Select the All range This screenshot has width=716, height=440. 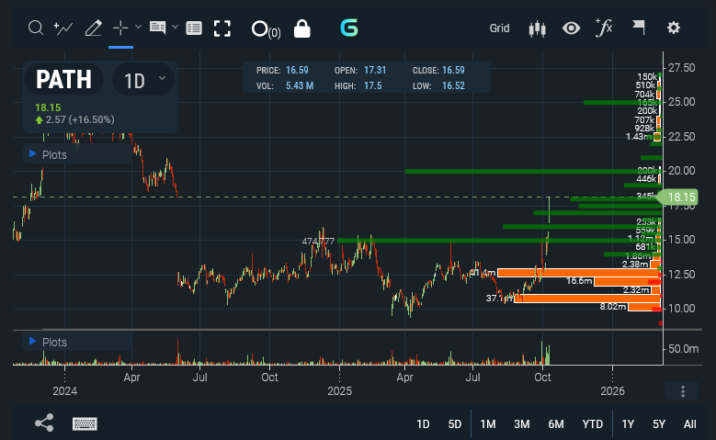(x=690, y=424)
